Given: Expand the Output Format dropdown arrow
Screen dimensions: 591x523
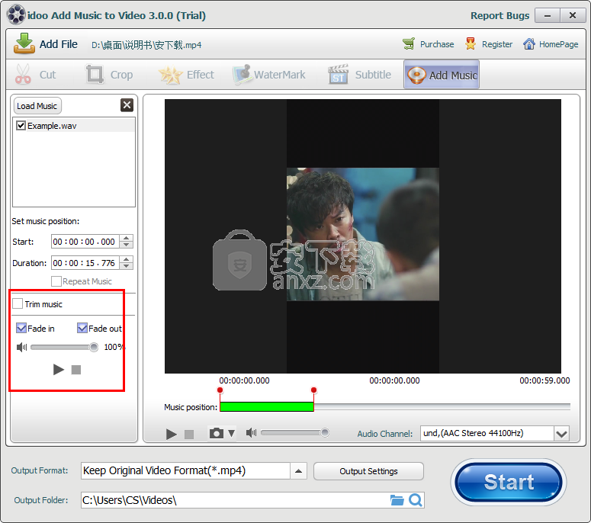Looking at the screenshot, I should pos(298,471).
